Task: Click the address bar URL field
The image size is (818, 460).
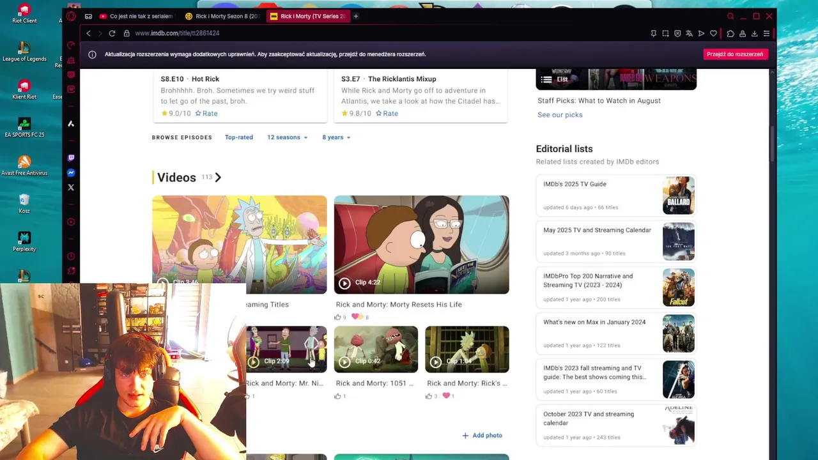Action: [x=383, y=33]
